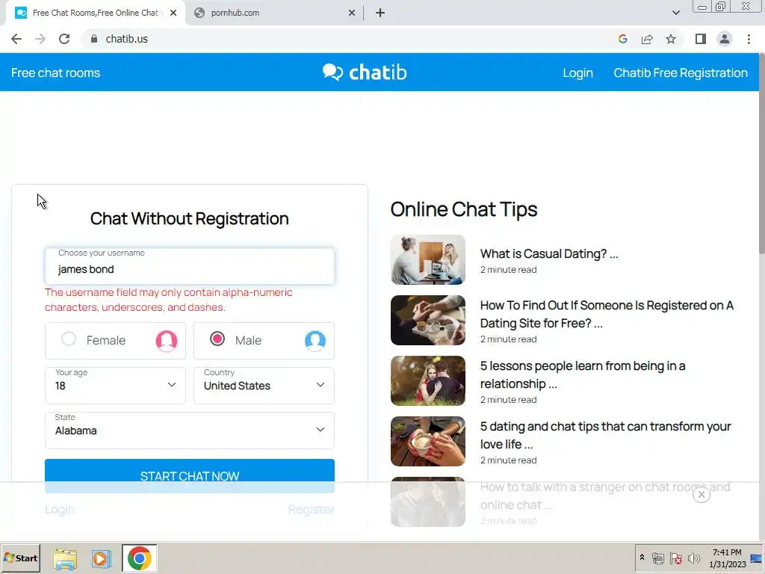Open article about Registered on A Dating Site
Image resolution: width=765 pixels, height=574 pixels.
pyautogui.click(x=607, y=314)
